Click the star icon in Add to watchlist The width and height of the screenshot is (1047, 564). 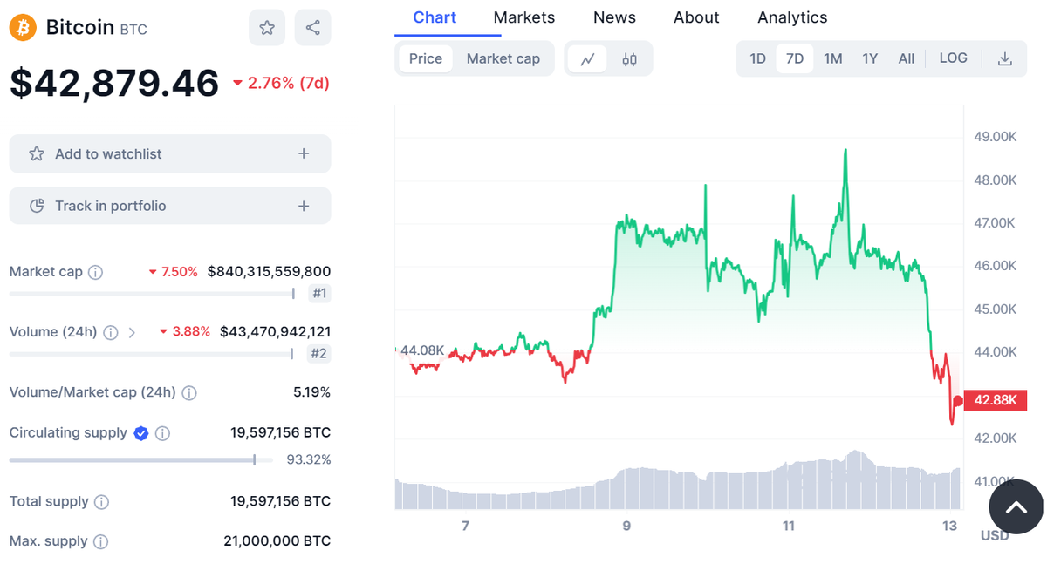pos(37,153)
